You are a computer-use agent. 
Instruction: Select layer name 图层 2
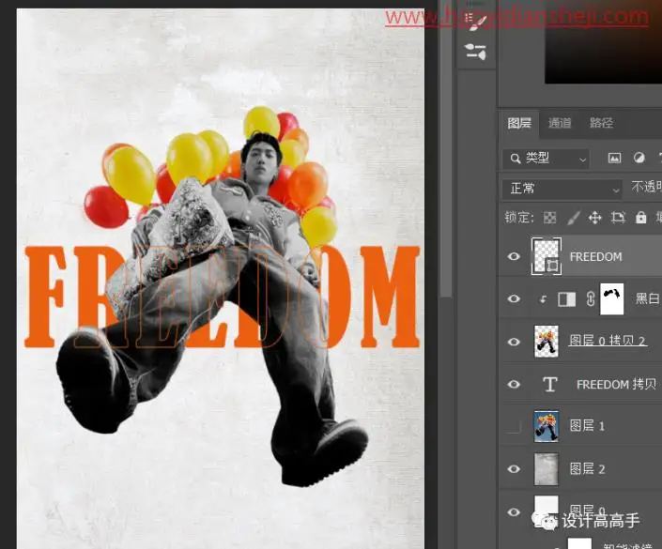[x=587, y=469]
